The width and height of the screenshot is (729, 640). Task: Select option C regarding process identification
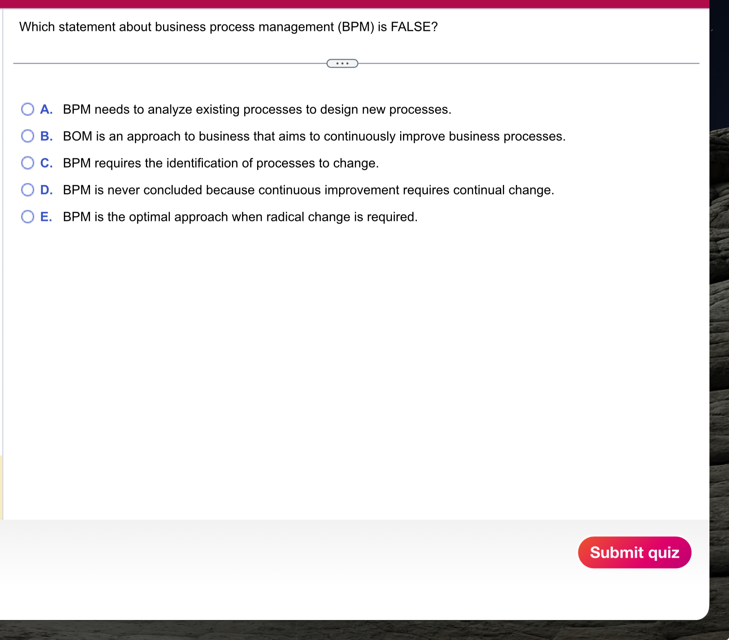pyautogui.click(x=27, y=163)
